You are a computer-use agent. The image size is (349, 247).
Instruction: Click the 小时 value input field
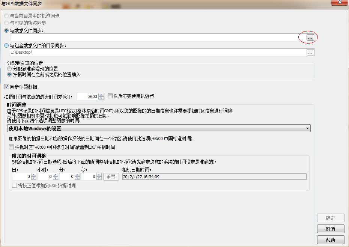coord(45,177)
